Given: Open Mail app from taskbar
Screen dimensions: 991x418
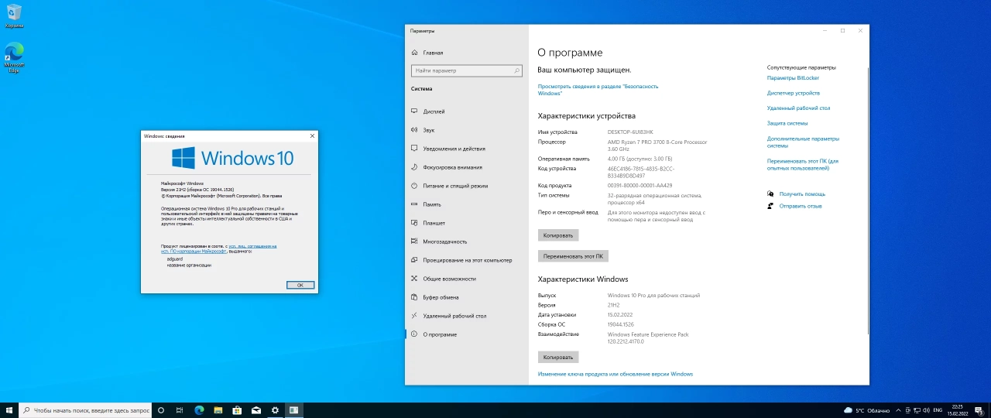Looking at the screenshot, I should 255,410.
